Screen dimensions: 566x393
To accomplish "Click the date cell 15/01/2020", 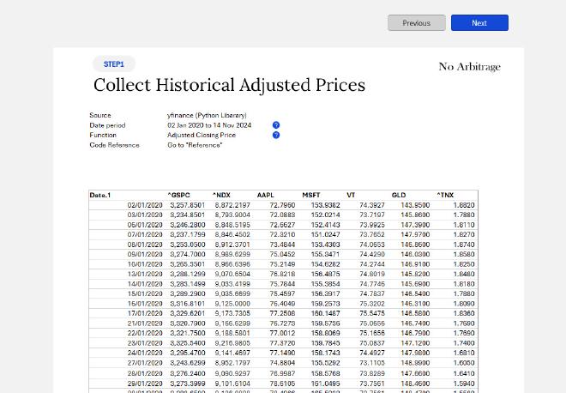I will [145, 293].
